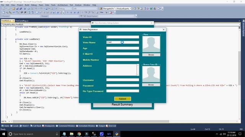The width and height of the screenshot is (245, 137).
Task: Click the Username input field
Action: [122, 80]
